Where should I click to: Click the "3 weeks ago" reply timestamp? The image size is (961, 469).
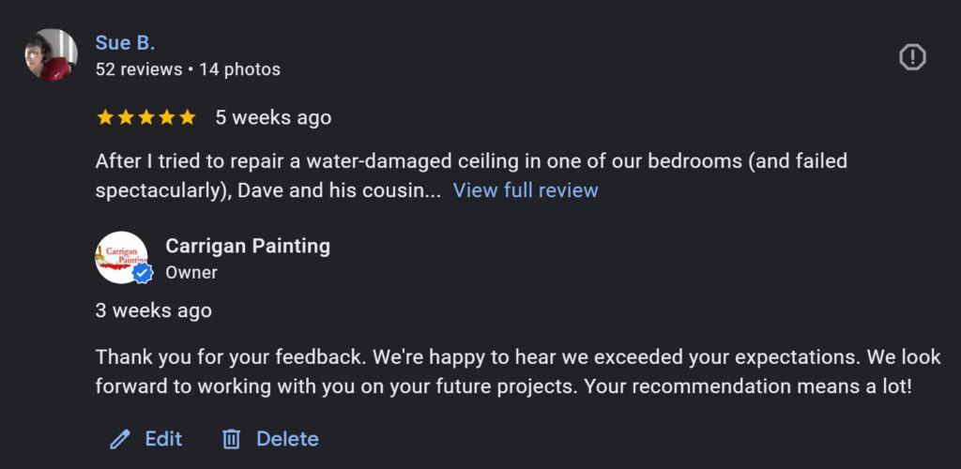click(x=154, y=310)
